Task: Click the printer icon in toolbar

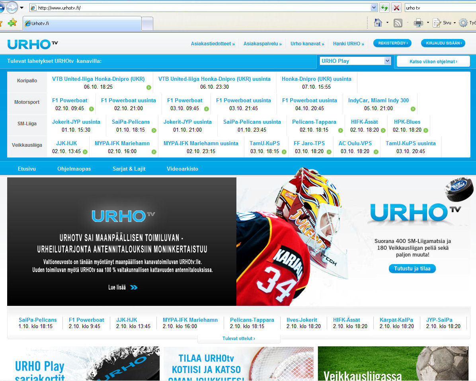Action: 418,23
